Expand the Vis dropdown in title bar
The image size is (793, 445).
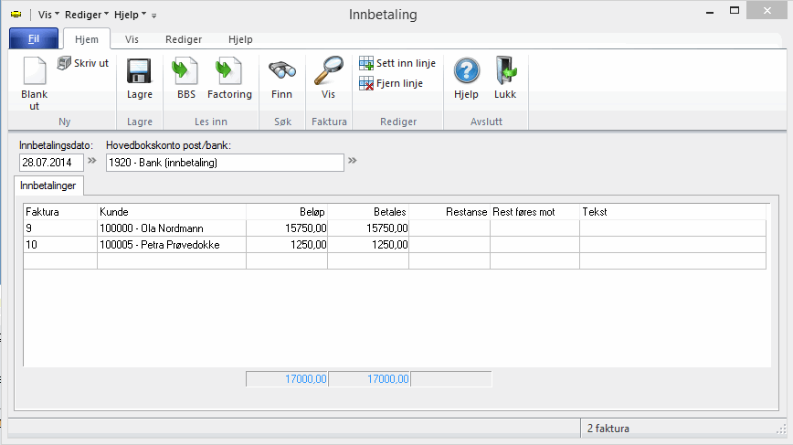[49, 16]
